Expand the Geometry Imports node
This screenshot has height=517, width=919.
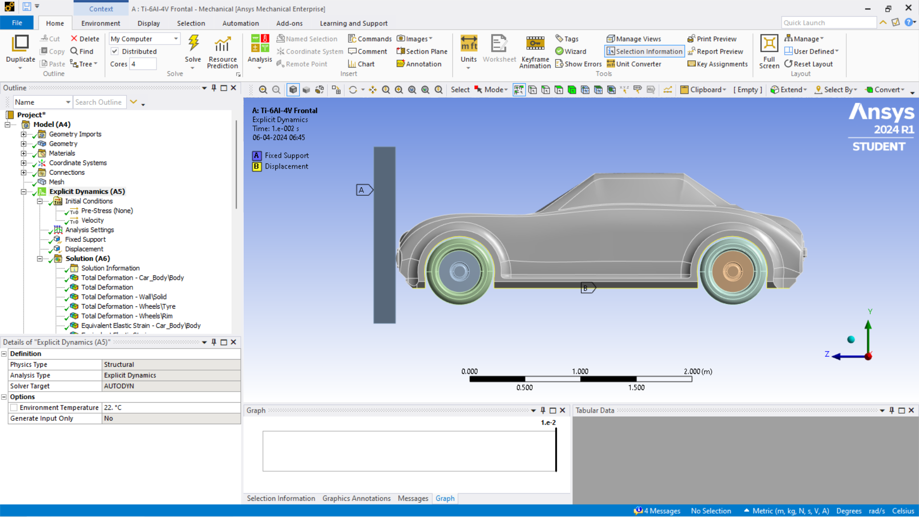(23, 134)
